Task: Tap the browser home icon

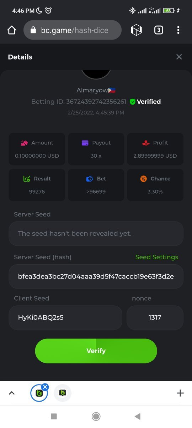Action: 12,30
